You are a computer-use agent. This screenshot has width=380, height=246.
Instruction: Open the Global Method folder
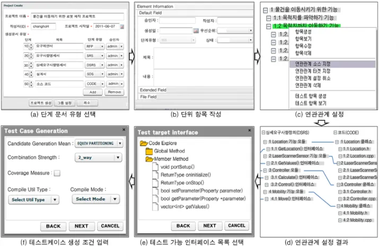149,151
